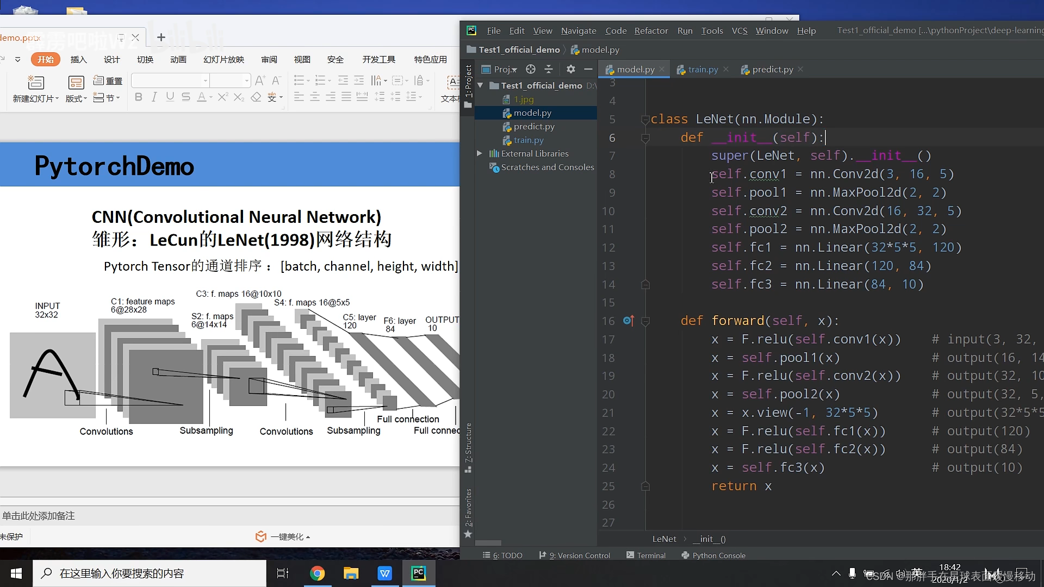Image resolution: width=1044 pixels, height=587 pixels.
Task: Close the model.py editor tab
Action: tap(662, 70)
